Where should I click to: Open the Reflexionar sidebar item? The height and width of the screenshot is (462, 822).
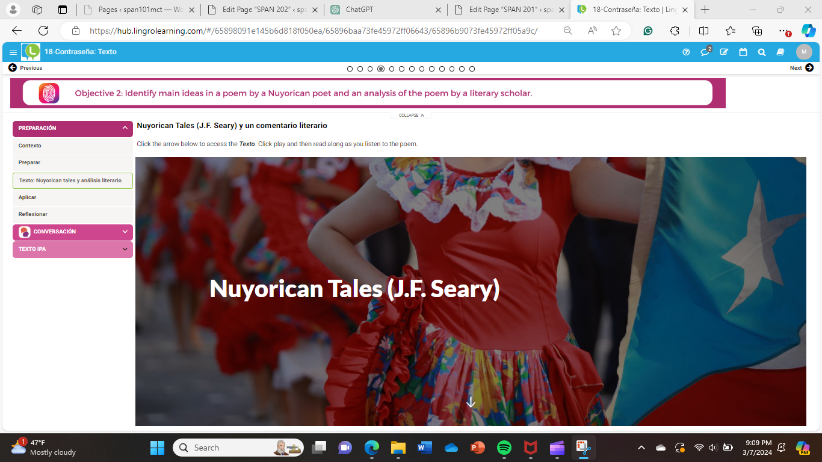[x=33, y=214]
